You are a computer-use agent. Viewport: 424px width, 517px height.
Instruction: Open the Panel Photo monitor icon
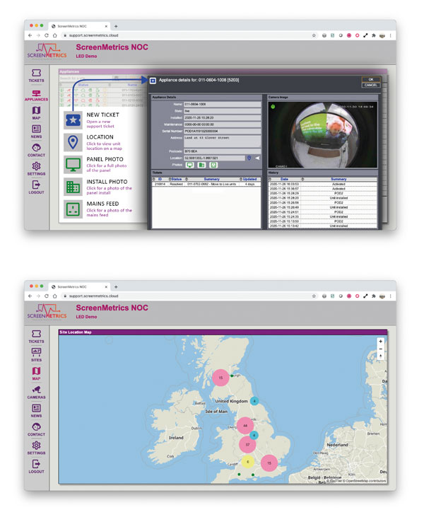click(x=71, y=163)
